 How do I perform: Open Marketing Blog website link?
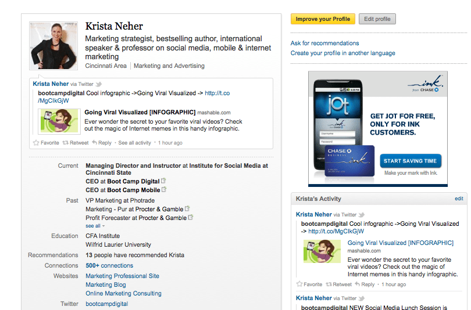tap(106, 285)
